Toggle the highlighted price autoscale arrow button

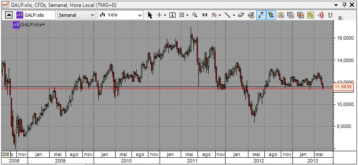click(261, 15)
